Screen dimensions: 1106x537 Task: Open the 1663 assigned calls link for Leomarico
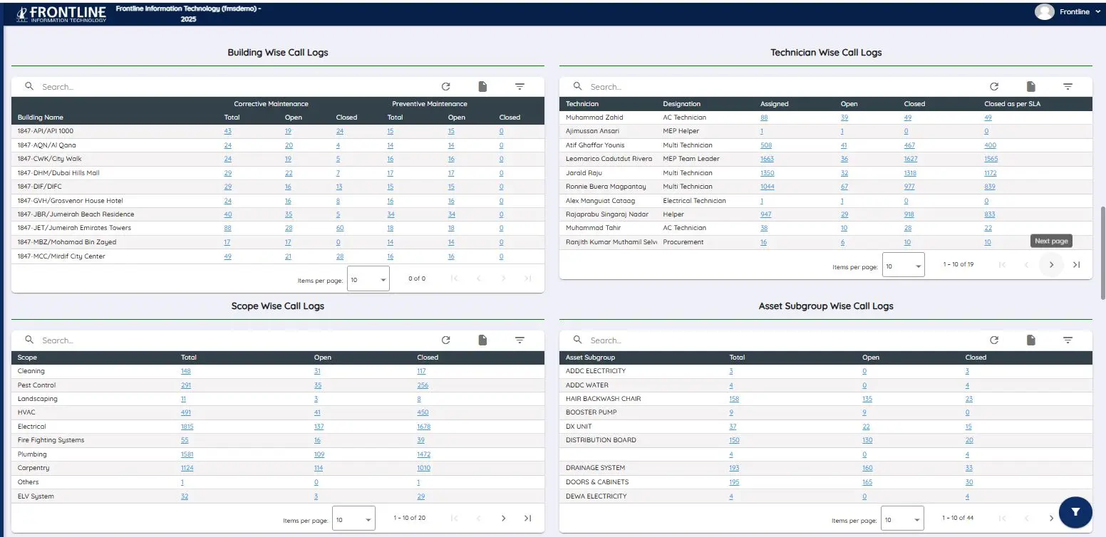(x=767, y=159)
